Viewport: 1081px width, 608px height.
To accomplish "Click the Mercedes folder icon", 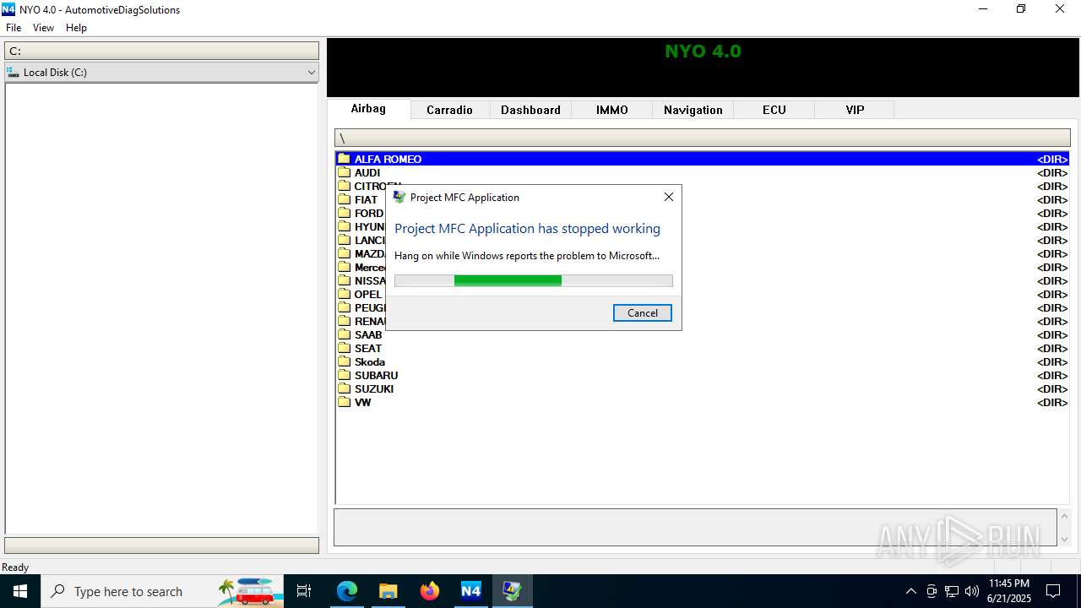I will pos(344,267).
